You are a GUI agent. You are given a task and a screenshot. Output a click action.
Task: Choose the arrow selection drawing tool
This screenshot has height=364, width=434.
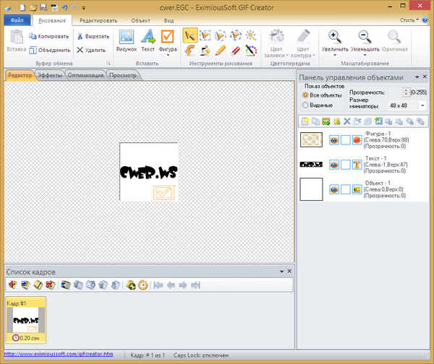pyautogui.click(x=190, y=35)
